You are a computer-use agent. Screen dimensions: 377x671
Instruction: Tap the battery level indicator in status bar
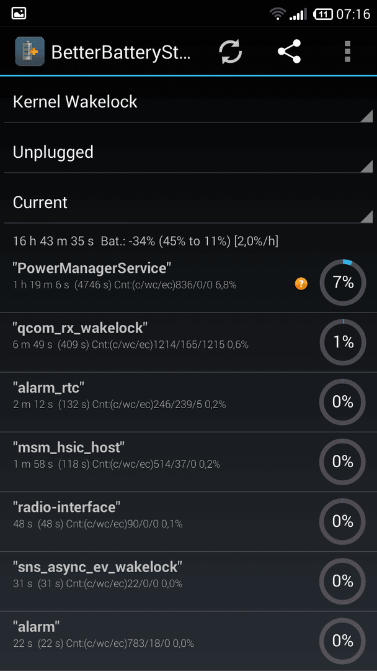[323, 14]
